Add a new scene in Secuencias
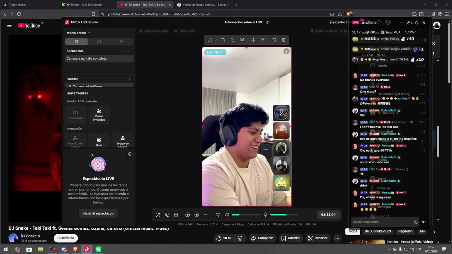Image resolution: width=452 pixels, height=254 pixels. pos(130,51)
